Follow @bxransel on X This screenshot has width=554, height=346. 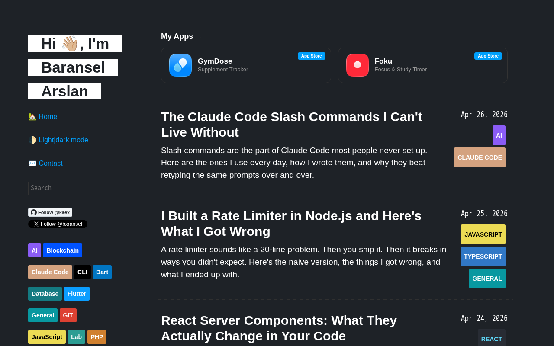(58, 224)
